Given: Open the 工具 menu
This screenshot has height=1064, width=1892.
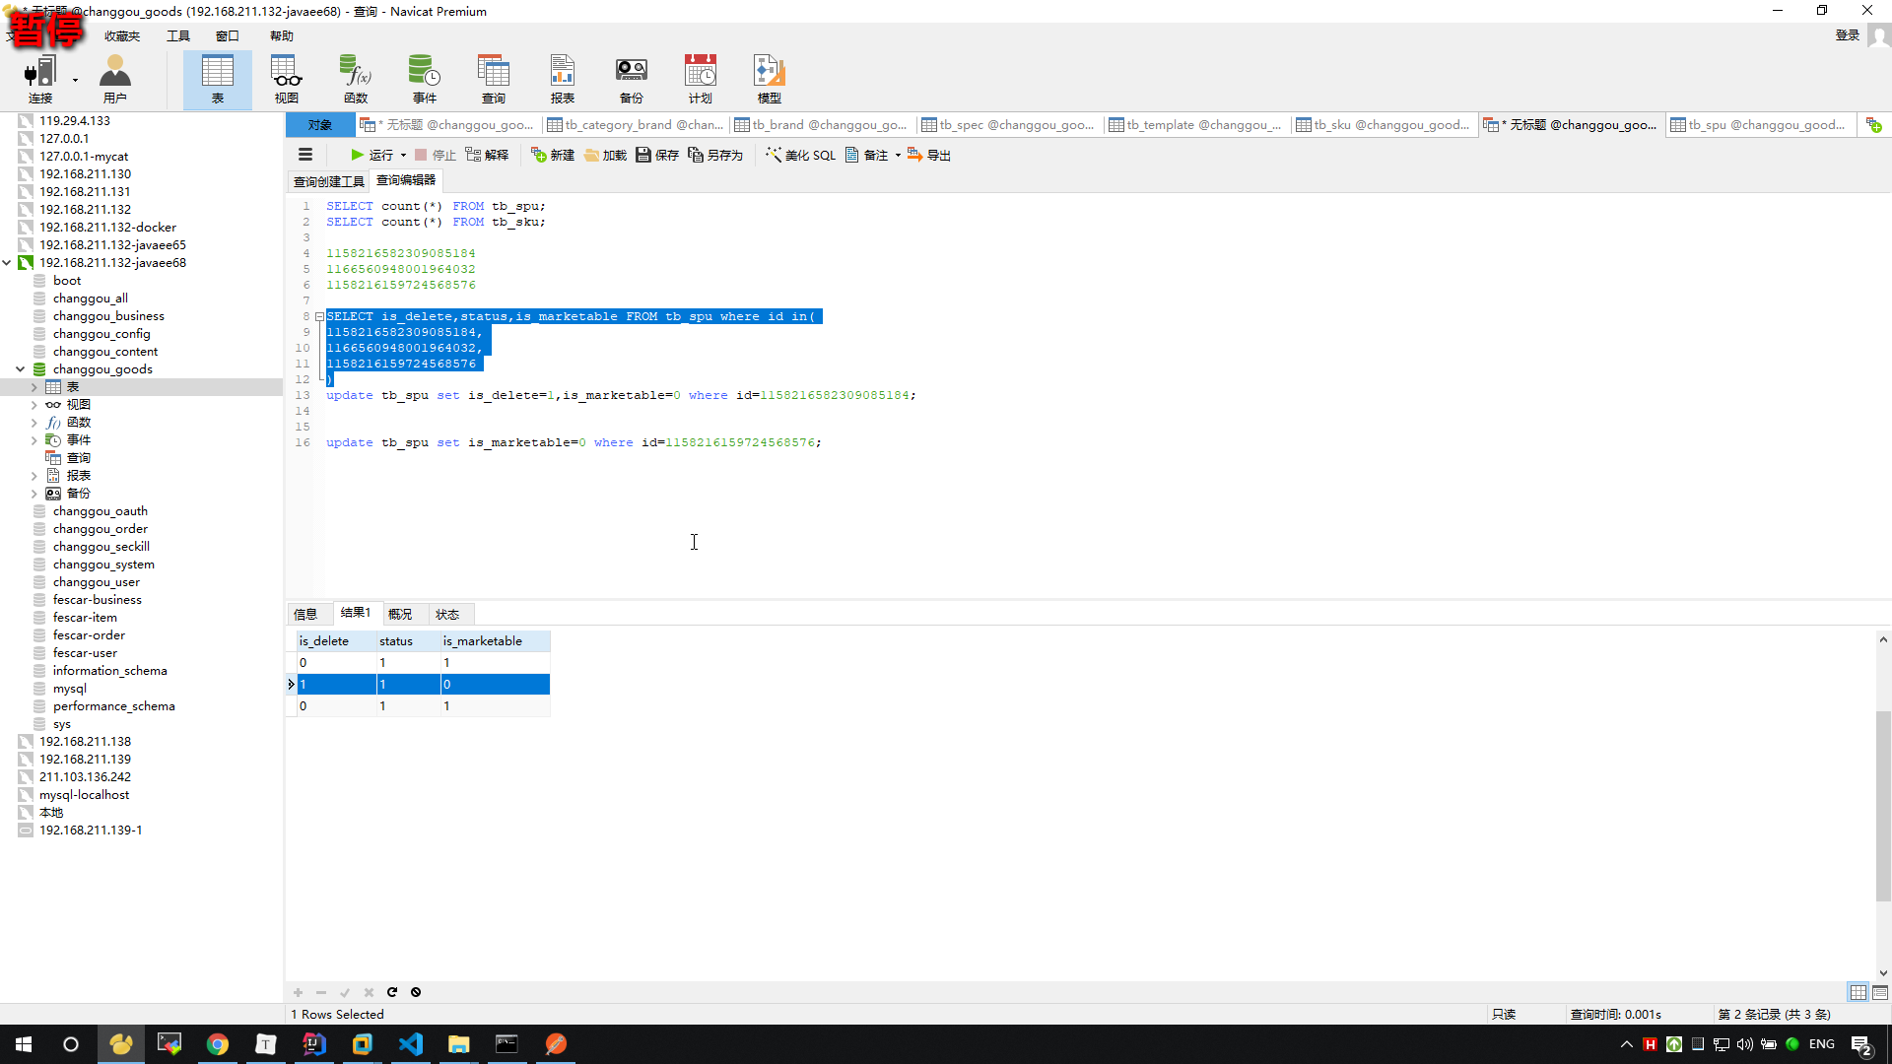Looking at the screenshot, I should (x=178, y=36).
